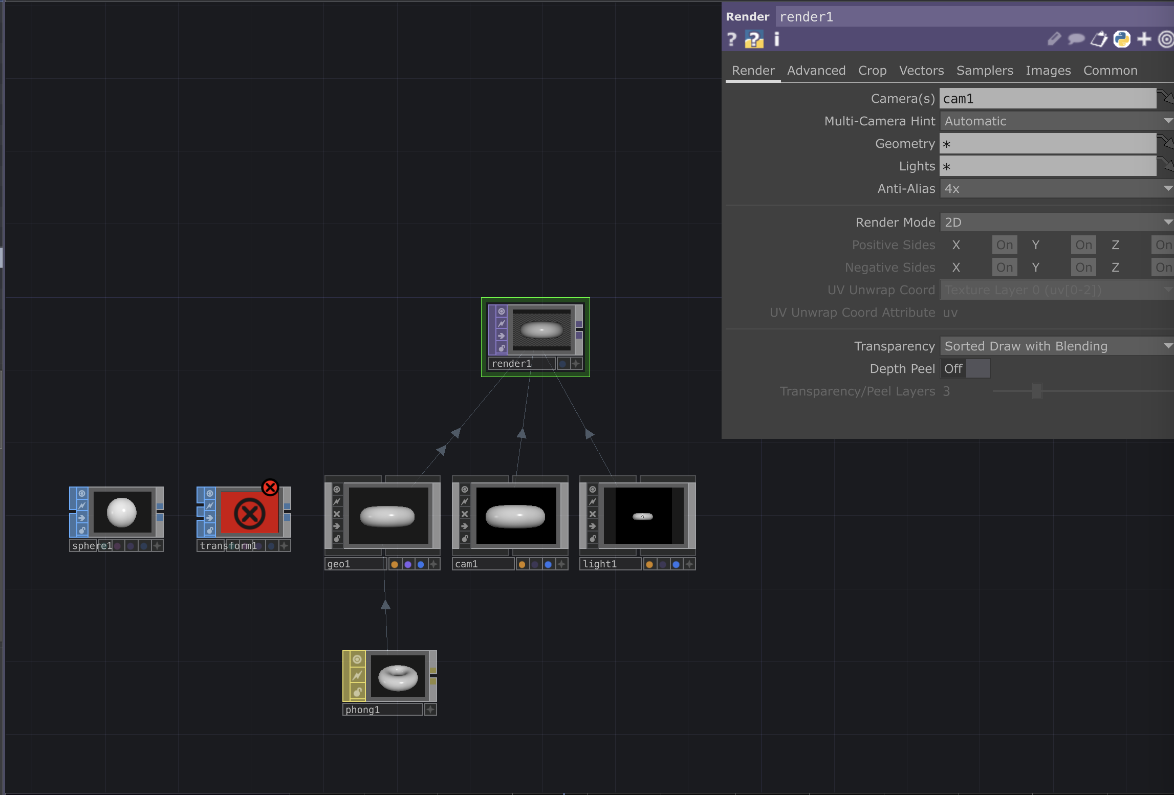Viewport: 1174px width, 795px height.
Task: Switch to the Advanced tab
Action: click(x=816, y=70)
